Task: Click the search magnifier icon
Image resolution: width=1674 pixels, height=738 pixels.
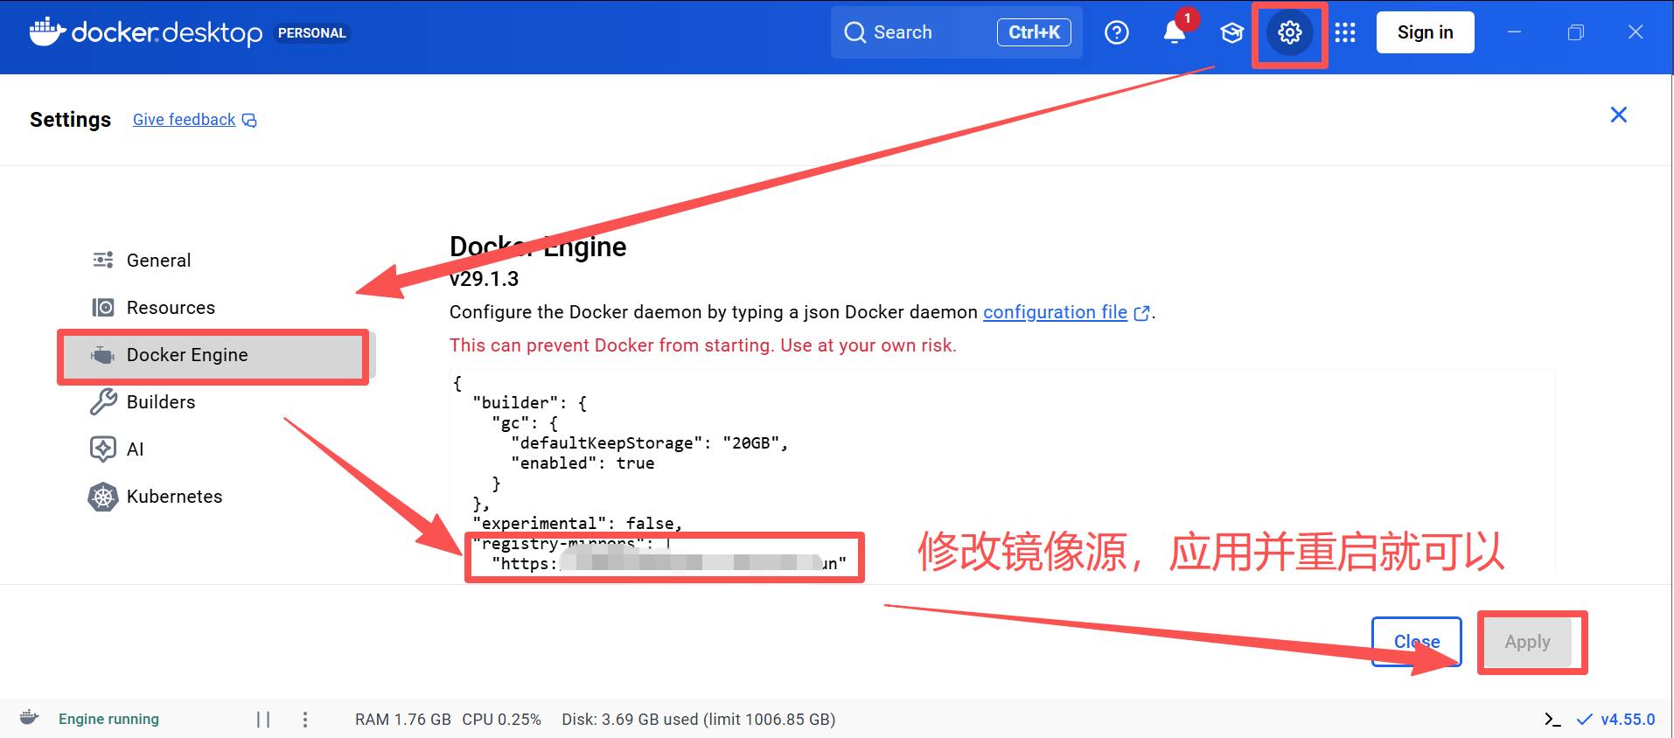Action: [x=854, y=32]
